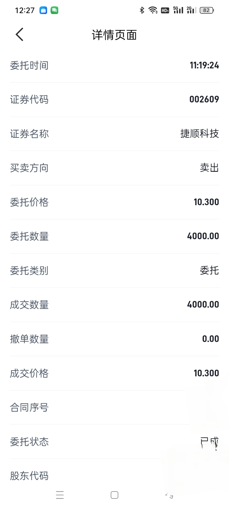Tap the back arrow icon

[19, 34]
